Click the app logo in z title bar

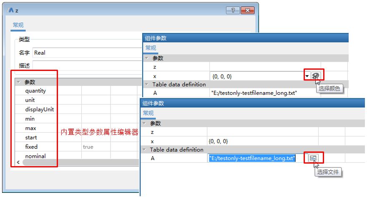(x=11, y=10)
